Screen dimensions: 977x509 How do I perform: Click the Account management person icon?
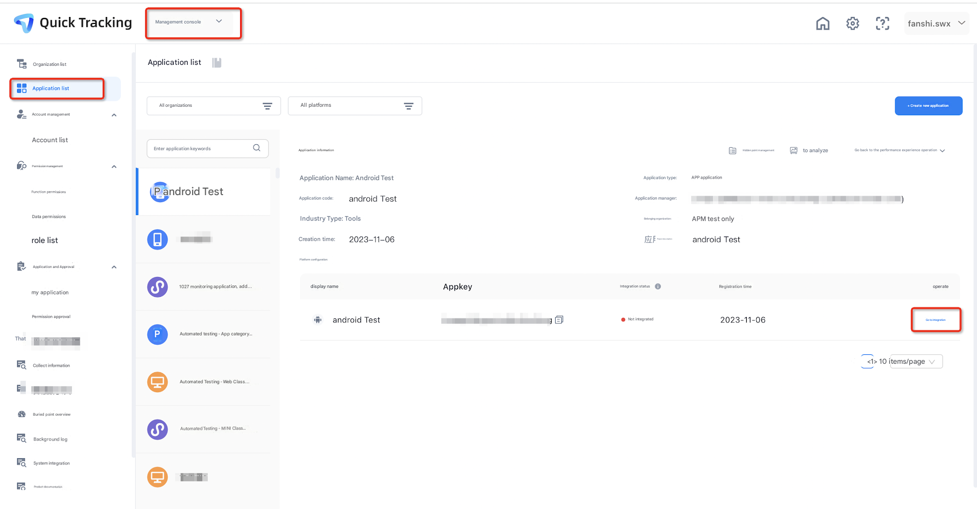click(21, 114)
